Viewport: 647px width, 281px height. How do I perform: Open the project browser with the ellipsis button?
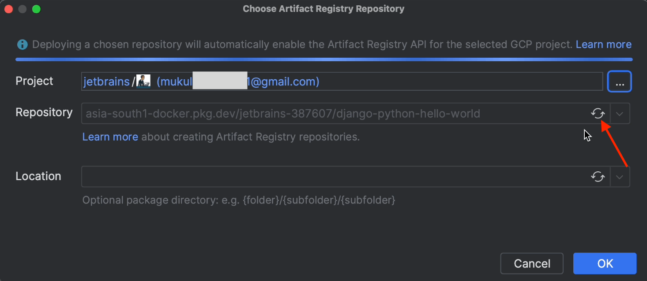point(620,81)
